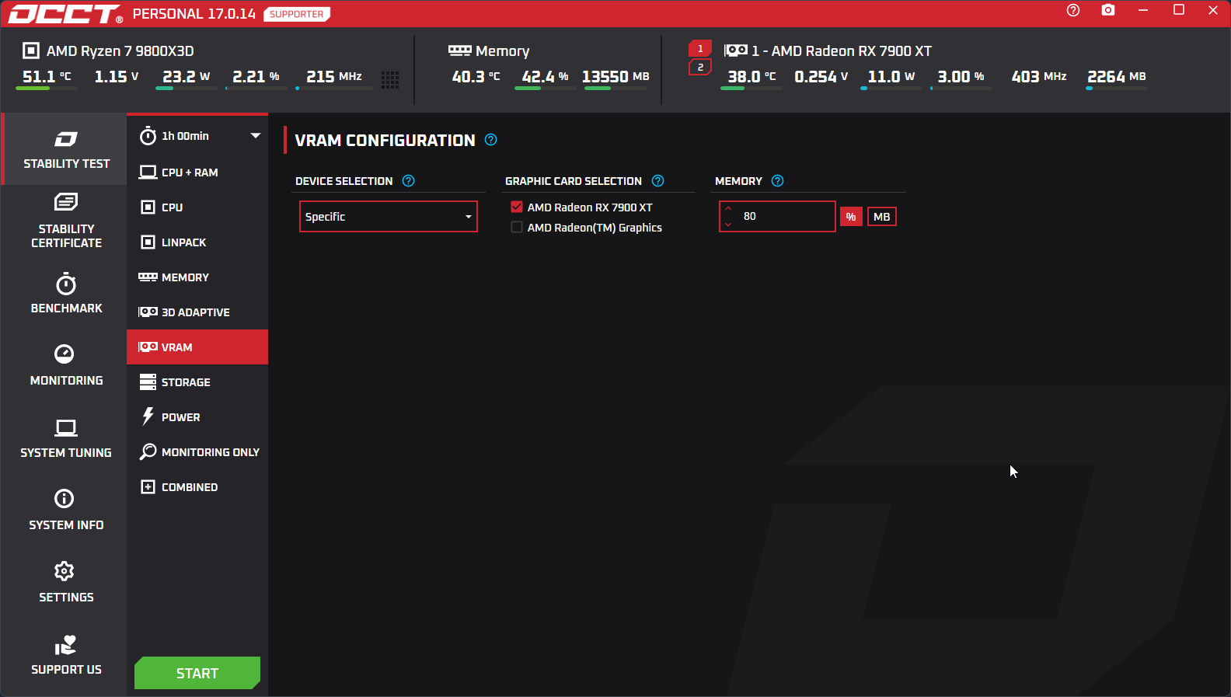Select the 3D ADAPTIVE test
This screenshot has width=1231, height=697.
pyautogui.click(x=197, y=312)
